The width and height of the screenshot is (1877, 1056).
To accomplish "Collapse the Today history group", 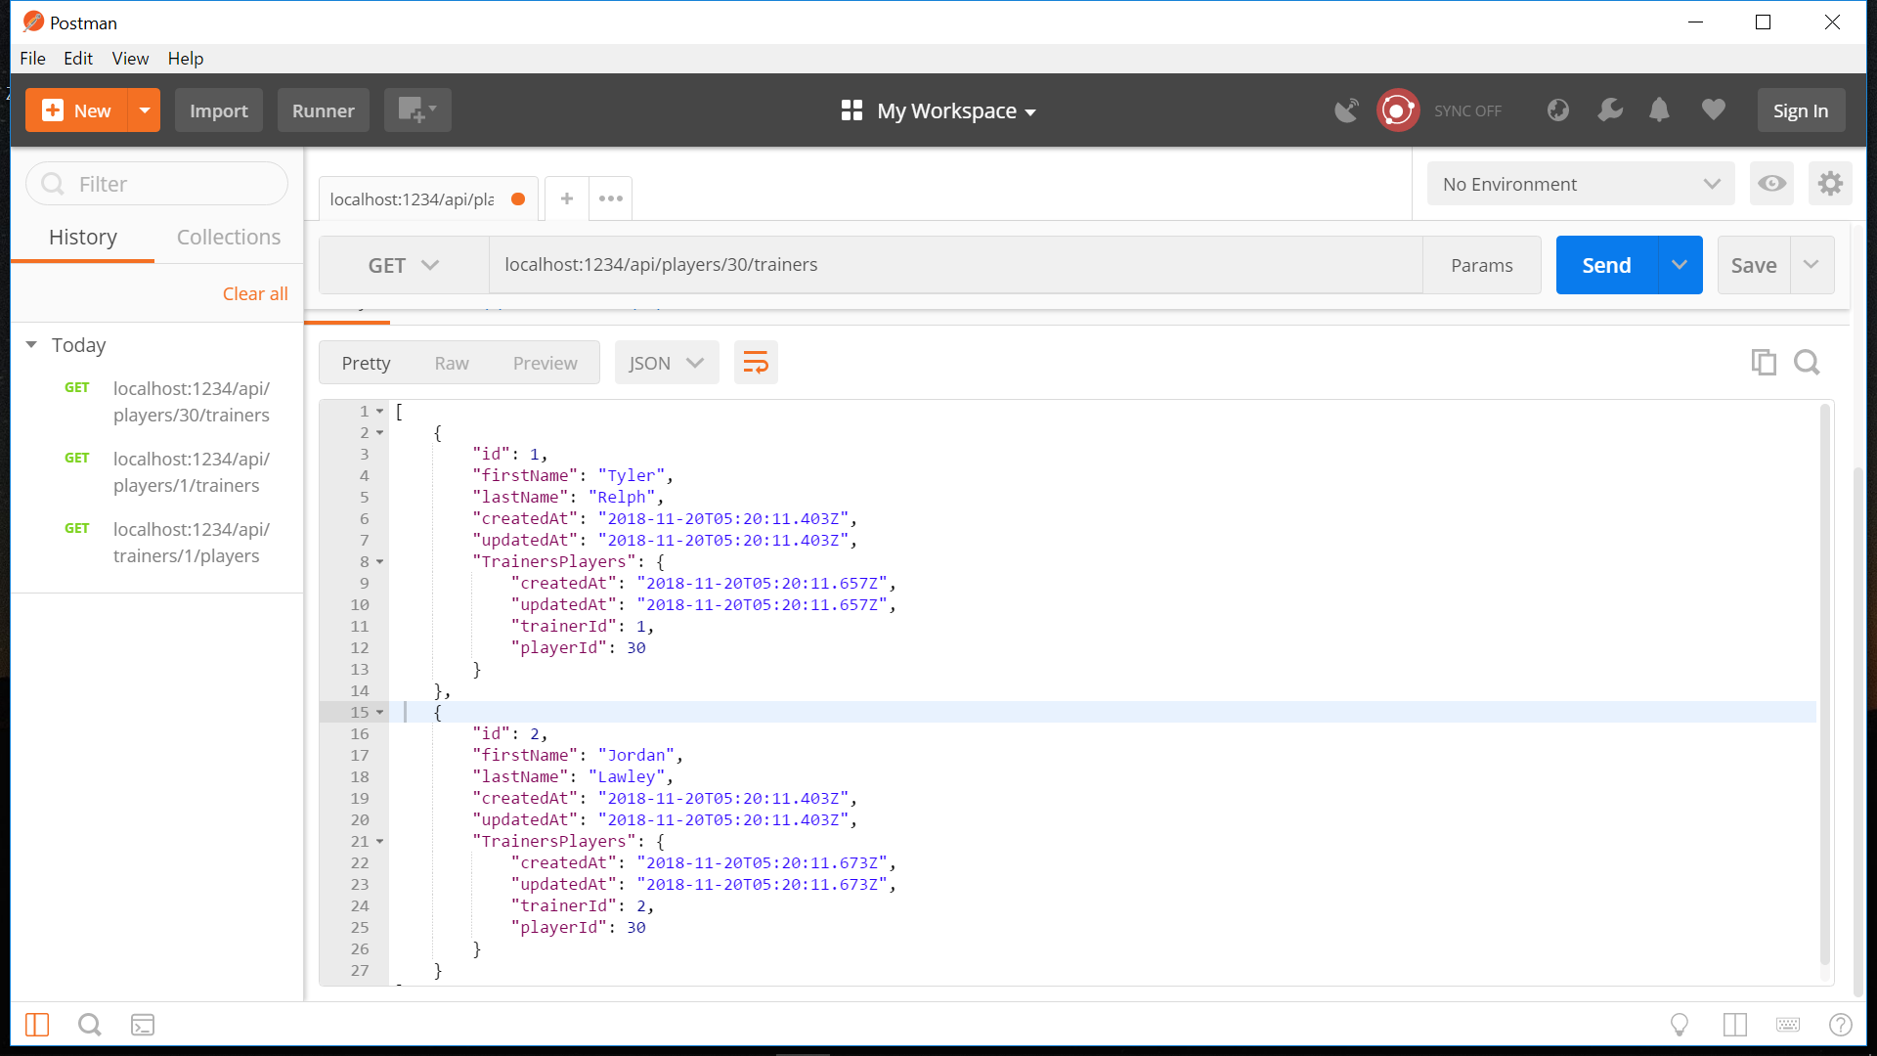I will click(x=31, y=345).
